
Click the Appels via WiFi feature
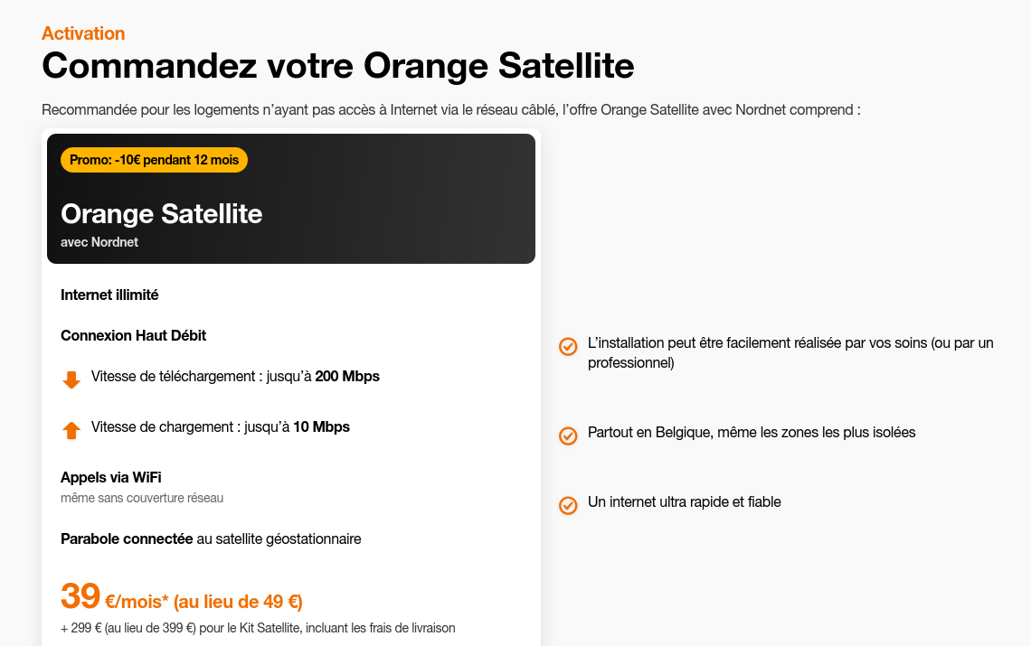pyautogui.click(x=111, y=477)
